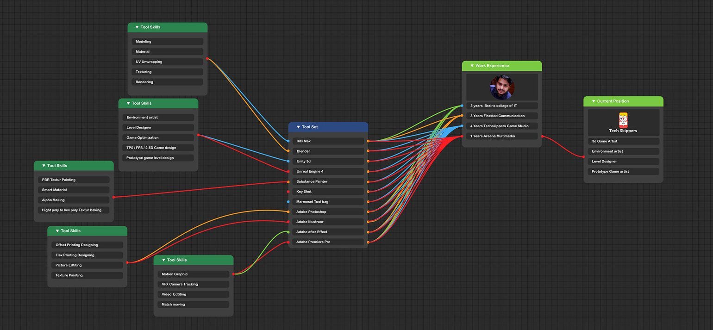Click the output socket on Game Optimization row
This screenshot has height=330, width=713.
(x=198, y=135)
